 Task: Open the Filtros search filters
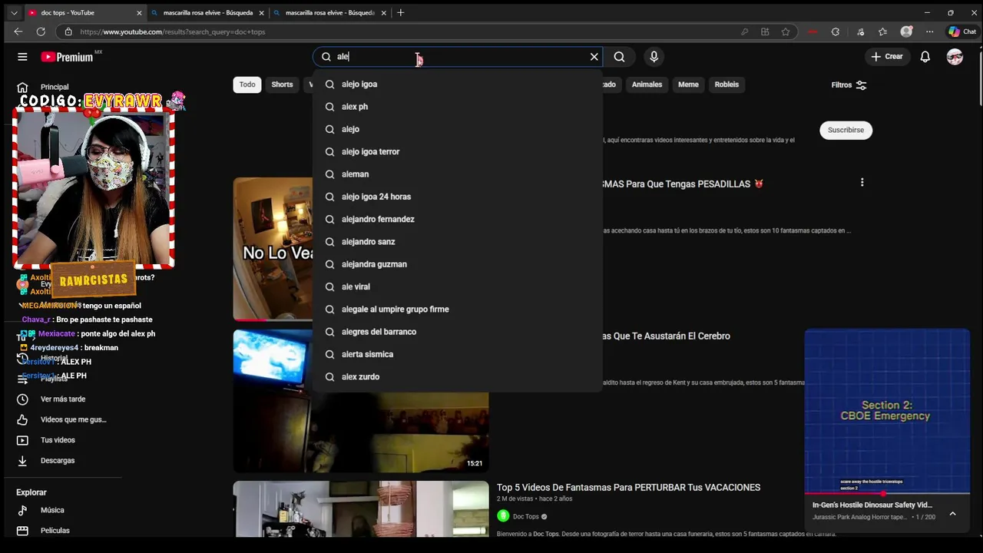point(849,85)
